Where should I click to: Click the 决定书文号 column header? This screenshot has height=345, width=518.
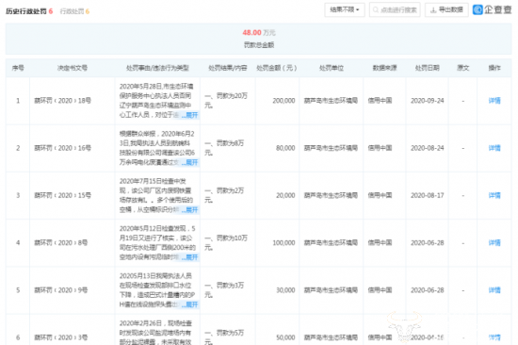[73, 68]
